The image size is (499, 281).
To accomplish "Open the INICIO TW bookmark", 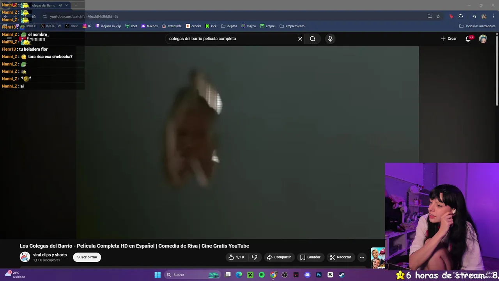I will (51, 26).
